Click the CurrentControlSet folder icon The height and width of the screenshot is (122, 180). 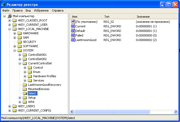coord(25,63)
